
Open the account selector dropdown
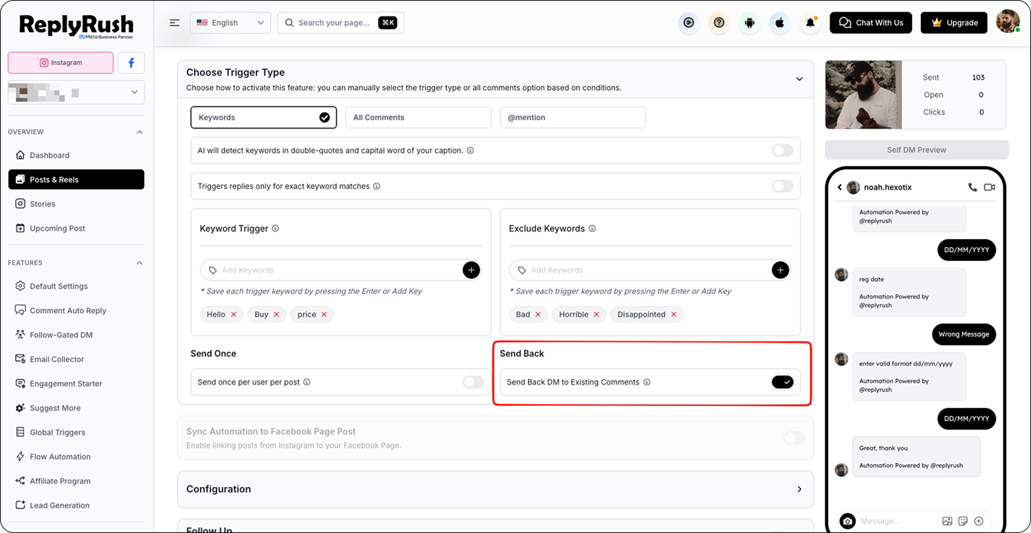(76, 92)
